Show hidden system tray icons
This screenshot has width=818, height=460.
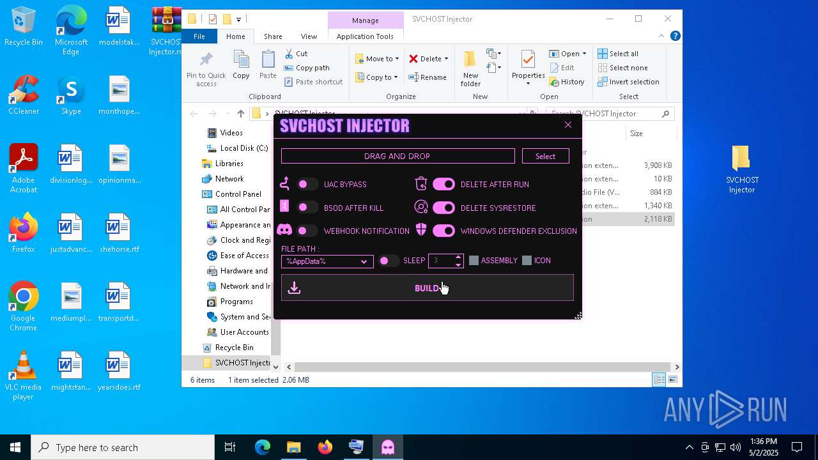pos(689,447)
